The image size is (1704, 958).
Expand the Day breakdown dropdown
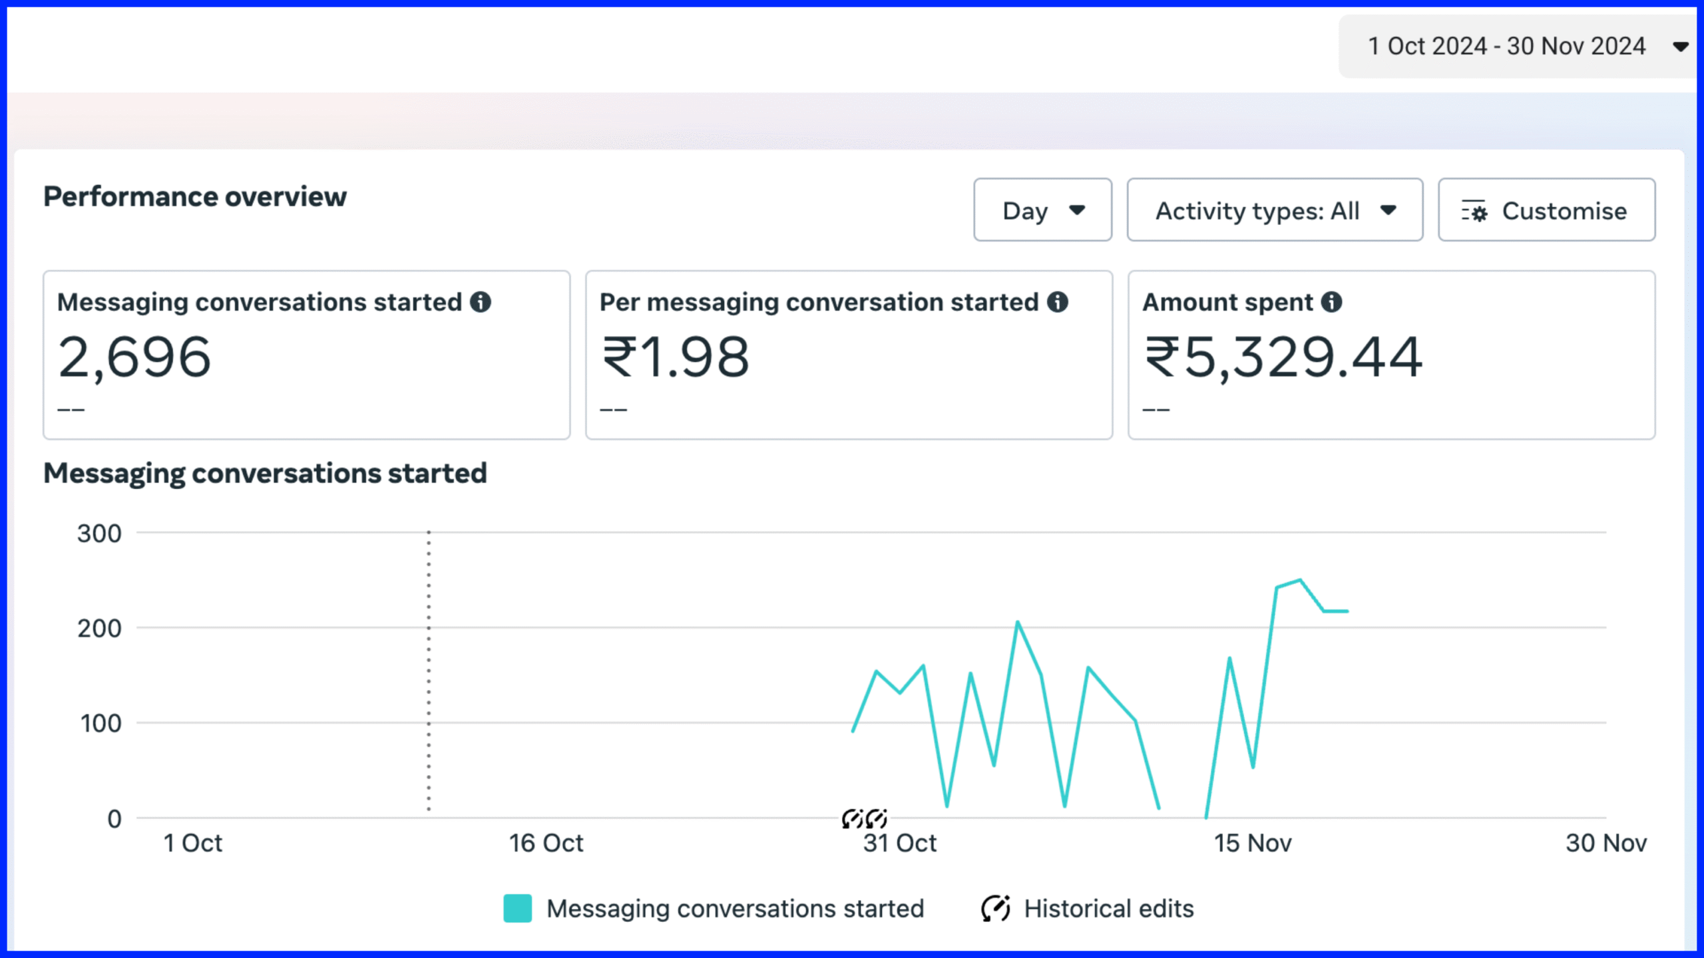pyautogui.click(x=1042, y=210)
